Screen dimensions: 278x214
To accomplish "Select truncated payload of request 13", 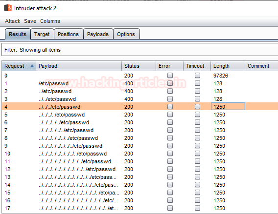I will pos(77,177).
